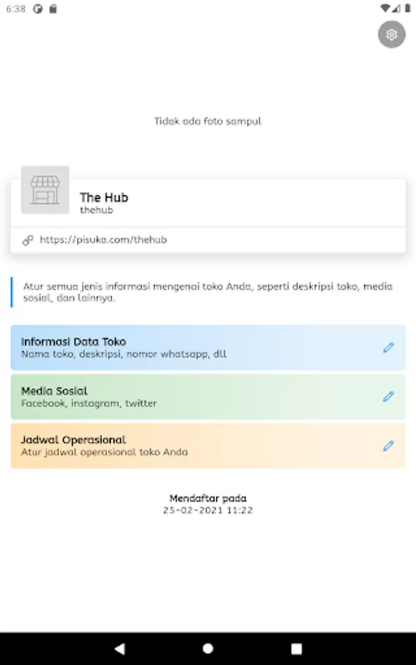
Task: Tap the Atur semua jenis informasi note
Action: tap(208, 292)
